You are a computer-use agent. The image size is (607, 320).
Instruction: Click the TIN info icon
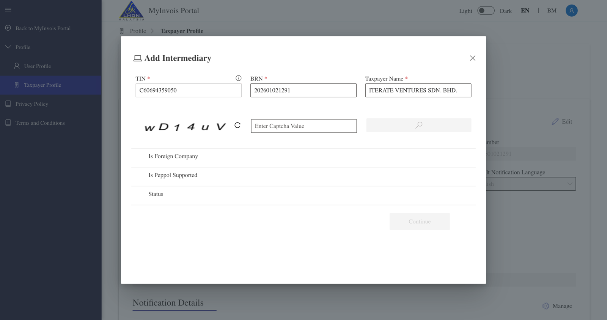point(238,78)
